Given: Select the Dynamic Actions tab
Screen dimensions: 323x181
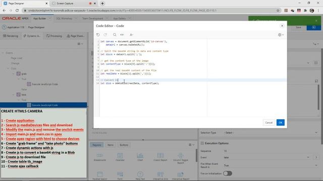Looking at the screenshot, I should coord(32,36).
